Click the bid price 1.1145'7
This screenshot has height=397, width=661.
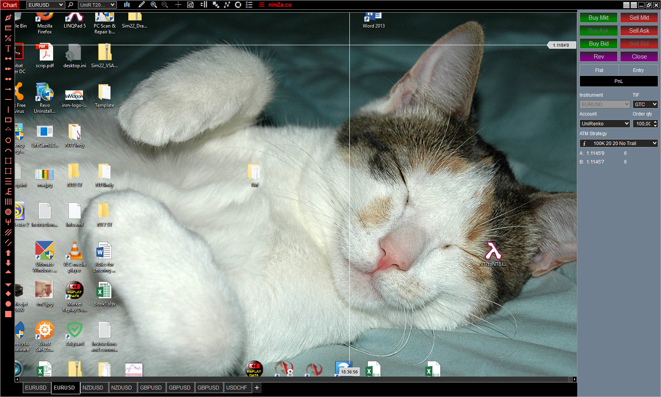coord(595,162)
